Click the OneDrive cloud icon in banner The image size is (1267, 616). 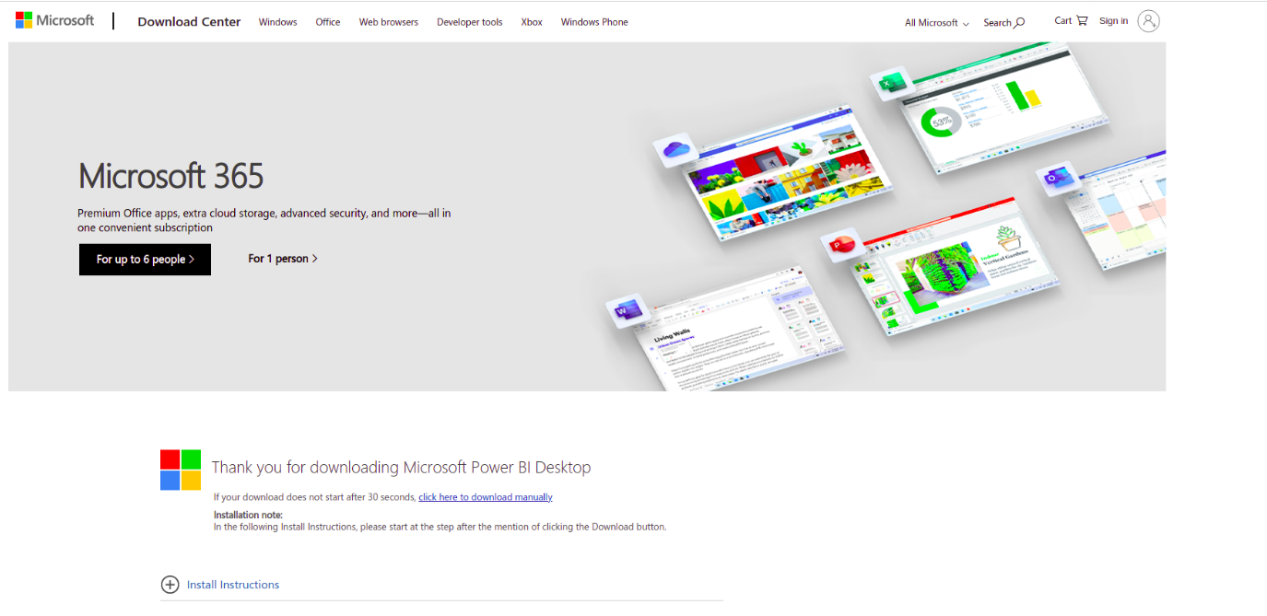coord(676,149)
